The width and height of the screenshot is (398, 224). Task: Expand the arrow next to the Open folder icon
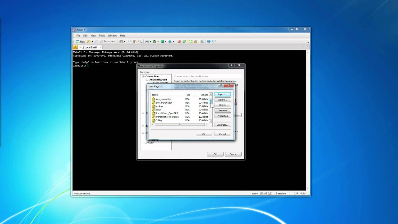pos(92,41)
